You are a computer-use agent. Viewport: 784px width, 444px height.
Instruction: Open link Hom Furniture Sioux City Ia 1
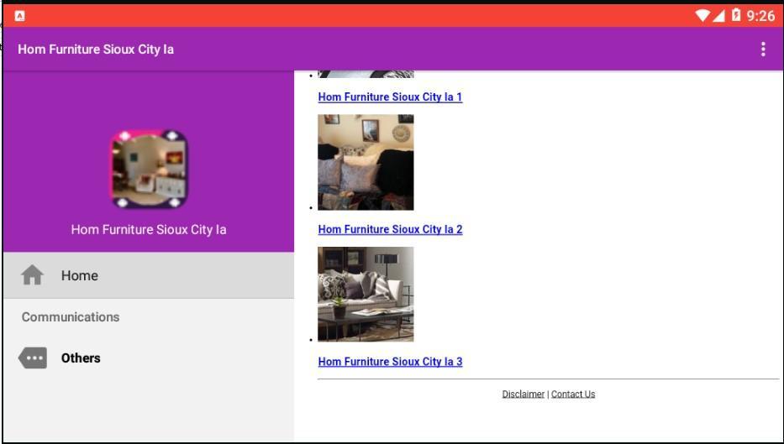click(390, 97)
